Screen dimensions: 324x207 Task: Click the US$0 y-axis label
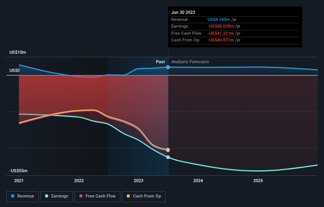pyautogui.click(x=15, y=71)
